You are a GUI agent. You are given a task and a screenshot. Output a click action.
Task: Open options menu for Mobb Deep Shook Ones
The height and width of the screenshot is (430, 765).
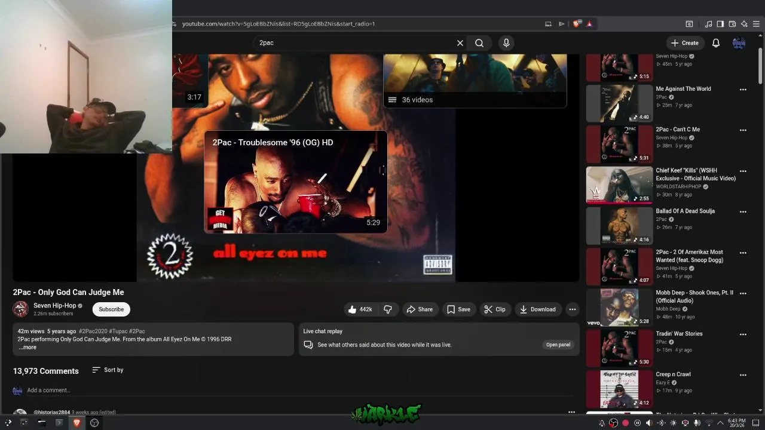tap(743, 293)
